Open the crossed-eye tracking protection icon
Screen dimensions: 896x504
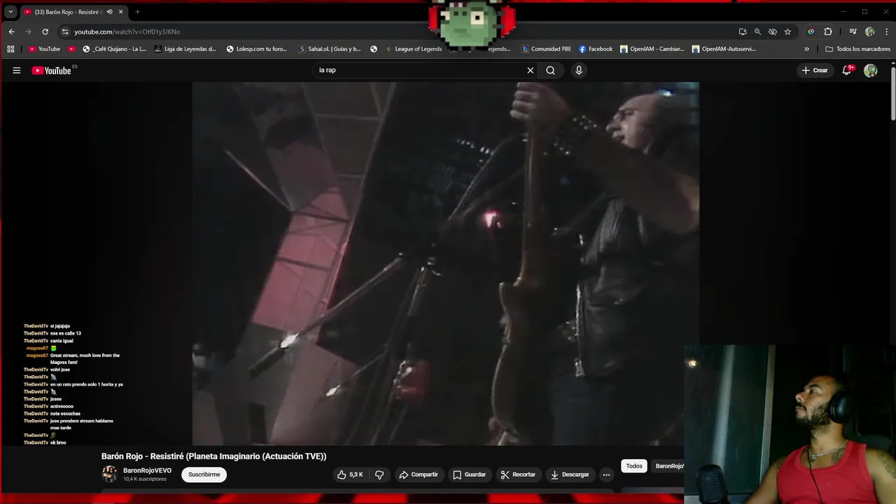773,31
